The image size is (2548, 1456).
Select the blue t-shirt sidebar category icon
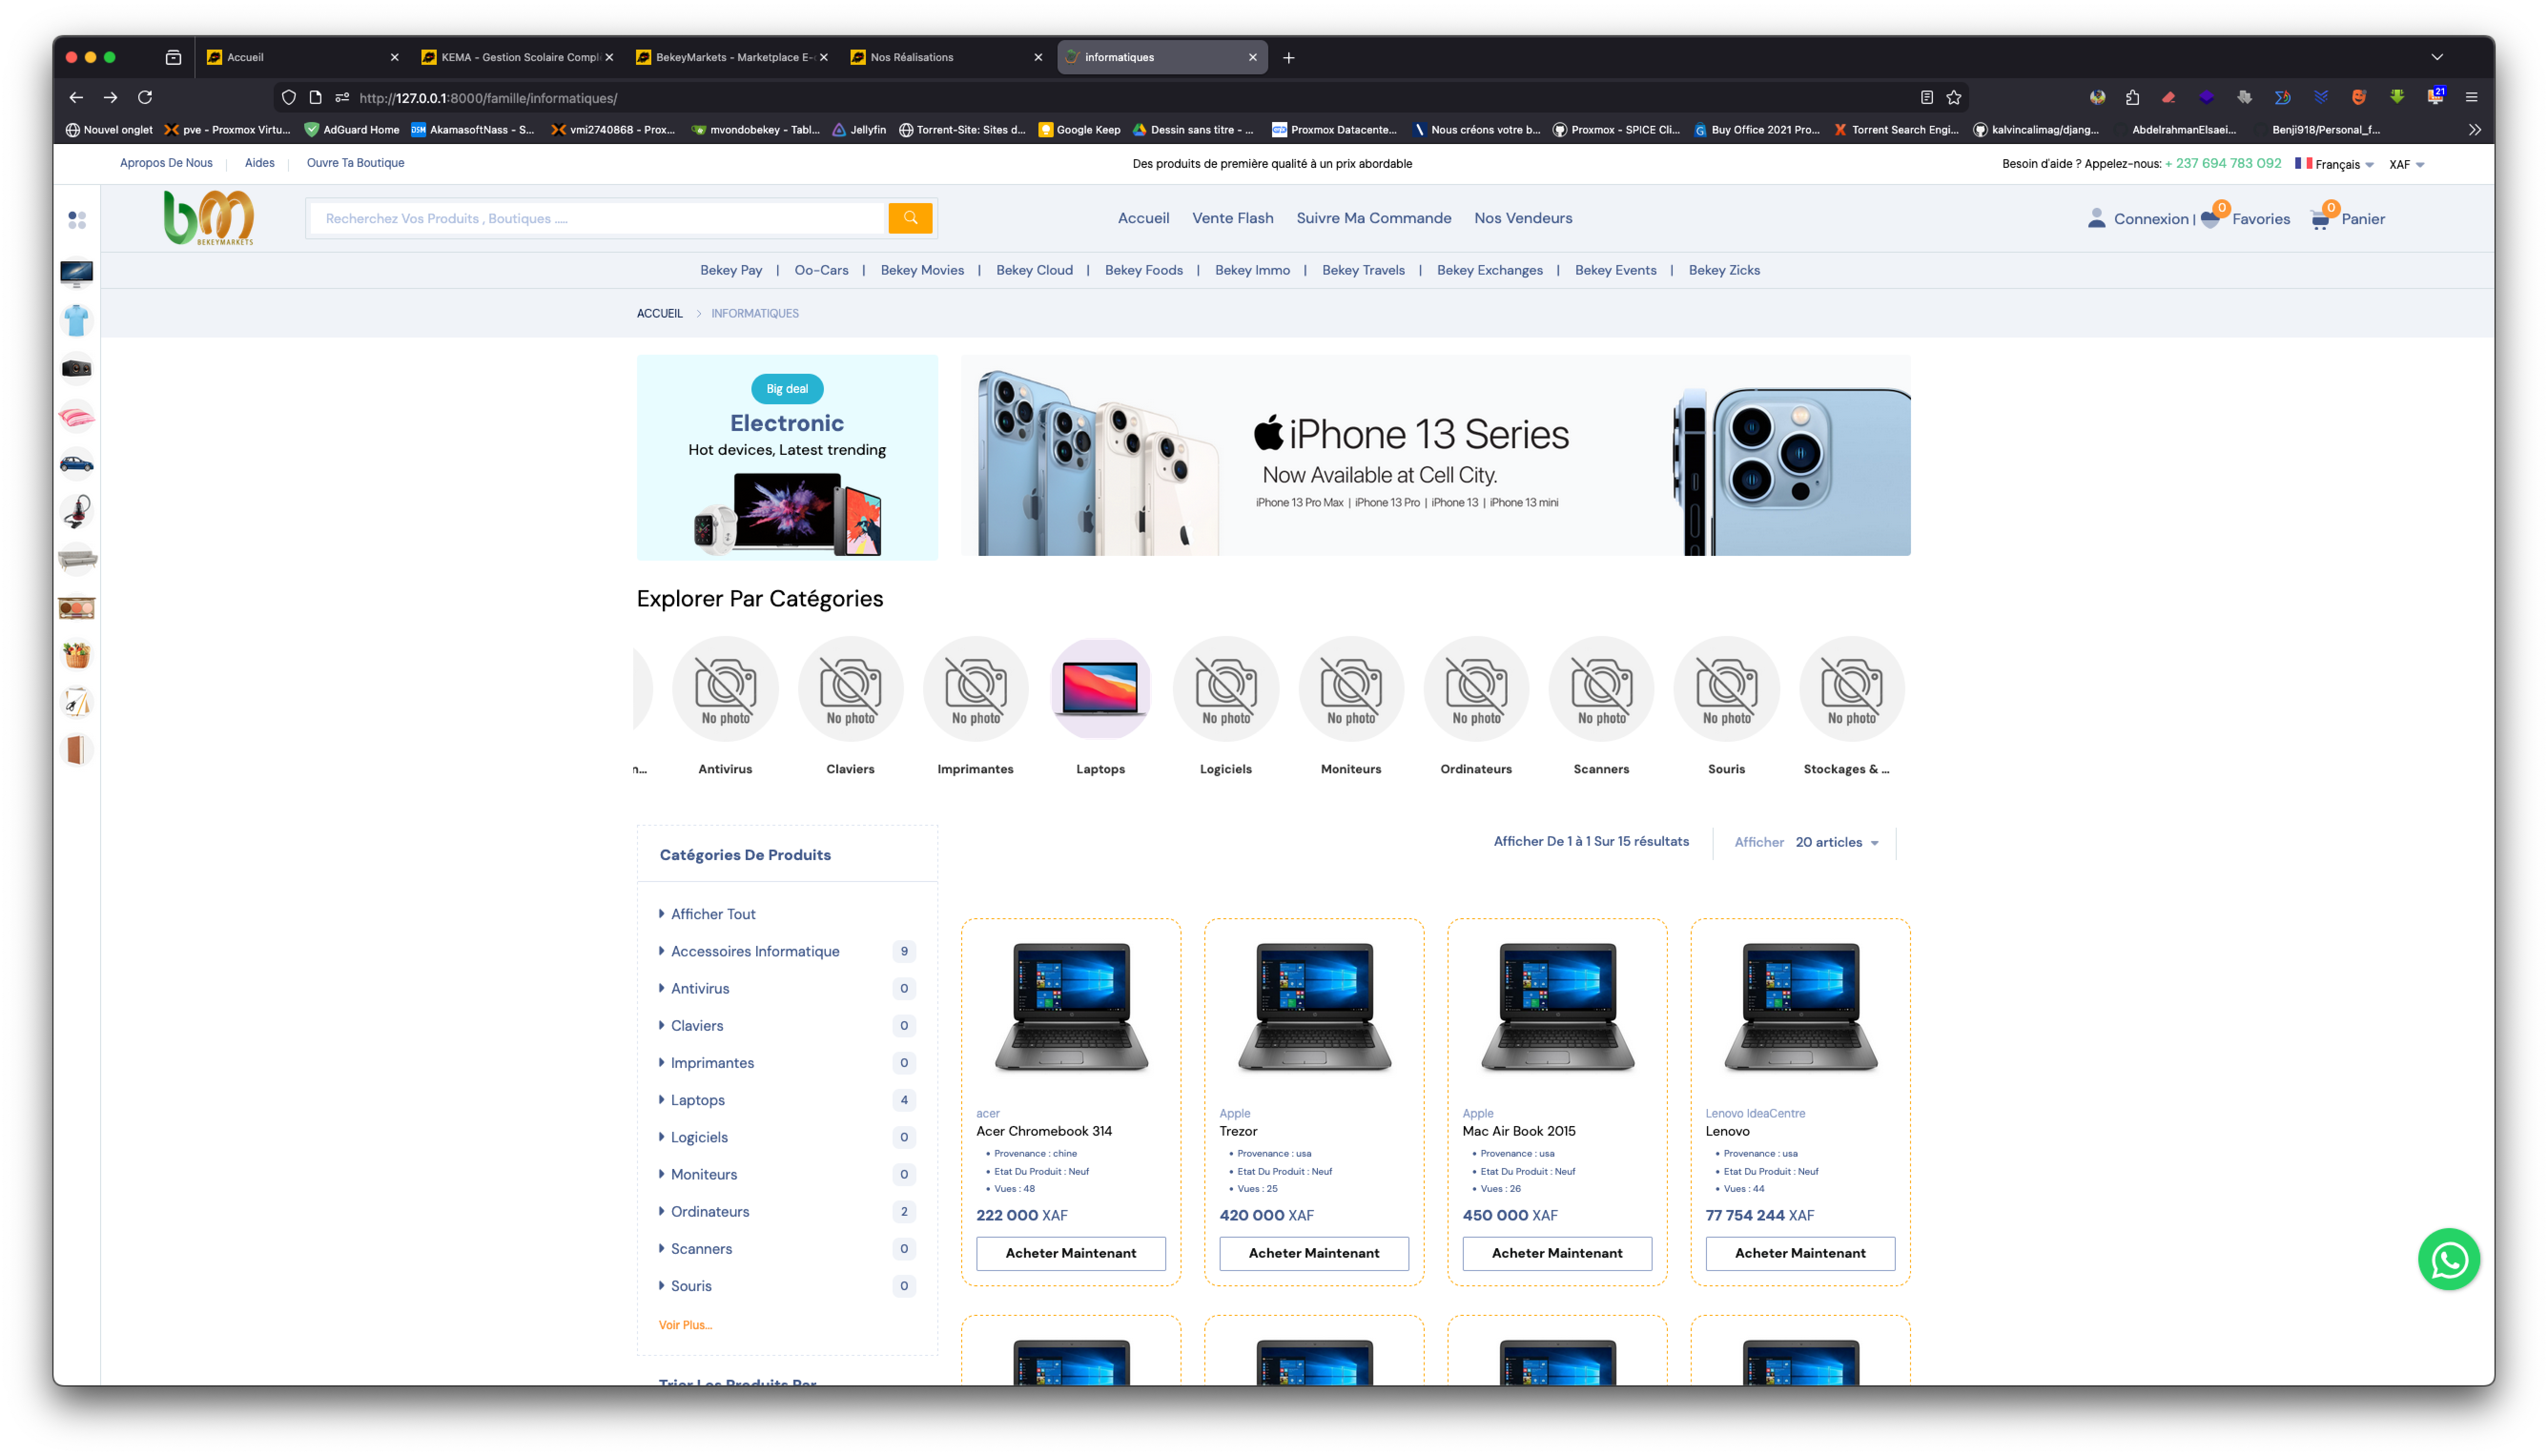(x=77, y=321)
